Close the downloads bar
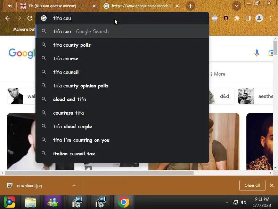This screenshot has height=209, width=278. pos(272,185)
